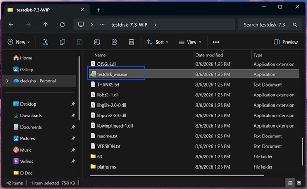Click testdisk-7.3-WIP in the address bar
The image size is (307, 189).
[129, 25]
